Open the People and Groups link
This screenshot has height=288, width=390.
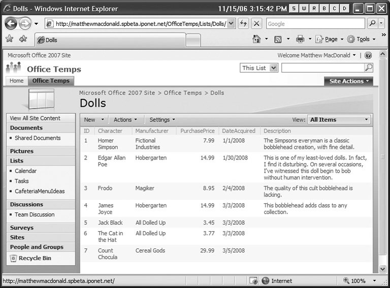[x=37, y=247]
